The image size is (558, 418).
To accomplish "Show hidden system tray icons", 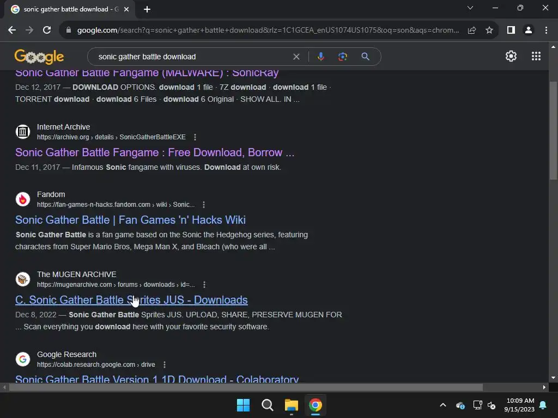I will [x=443, y=405].
